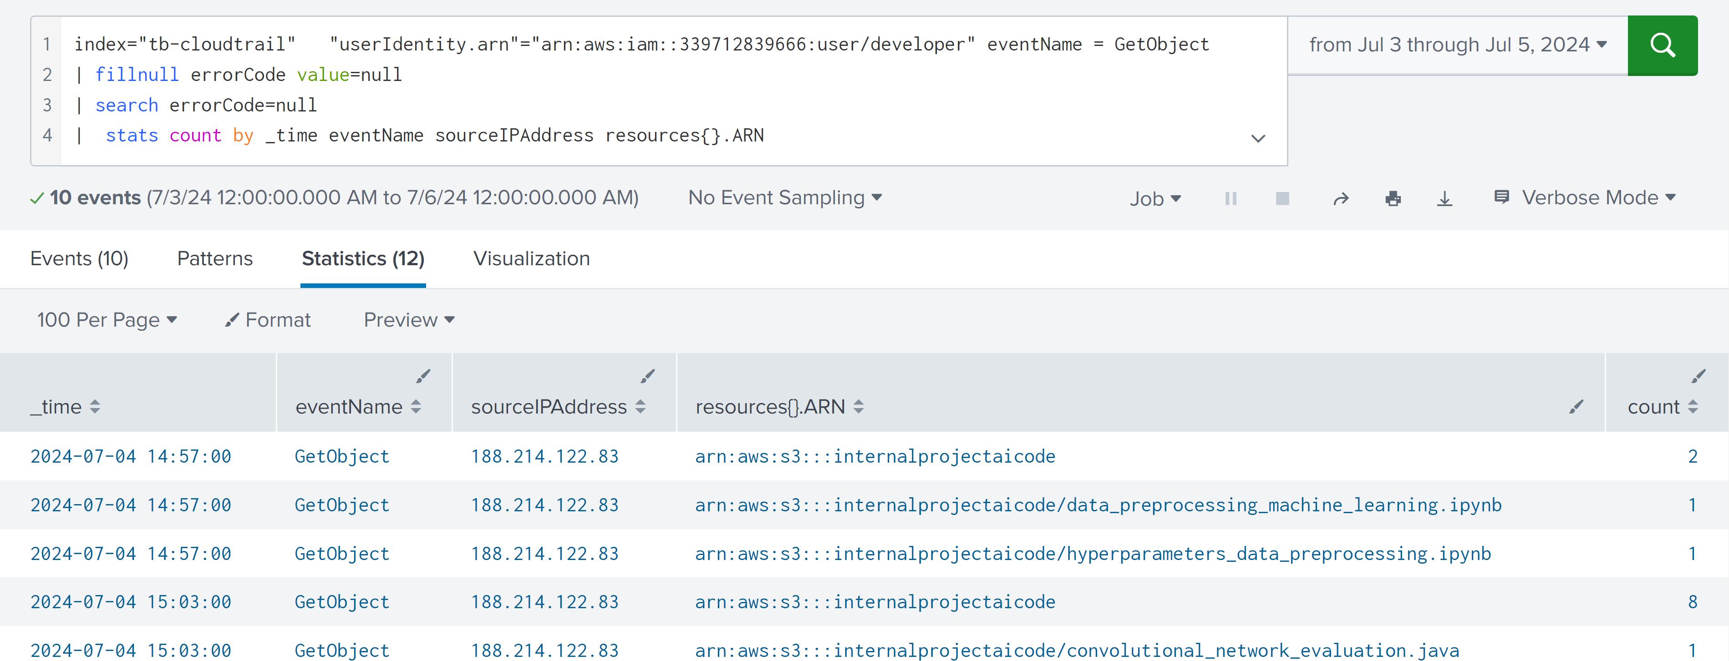Export results with download icon
The height and width of the screenshot is (661, 1729).
coord(1444,199)
